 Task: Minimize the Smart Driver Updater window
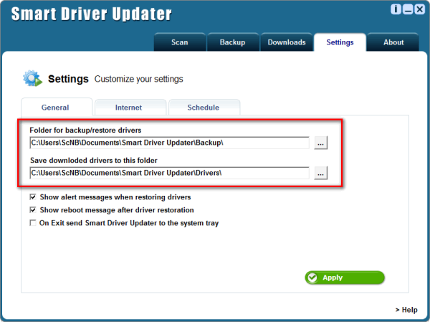pyautogui.click(x=408, y=9)
